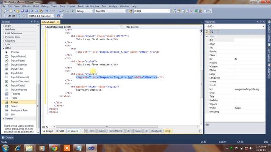271x152 pixels.
Task: Select the Table control in Toolbox
Action: point(19,98)
